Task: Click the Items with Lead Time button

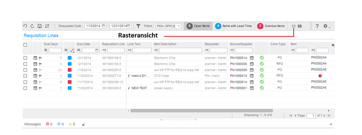Action: click(234, 26)
